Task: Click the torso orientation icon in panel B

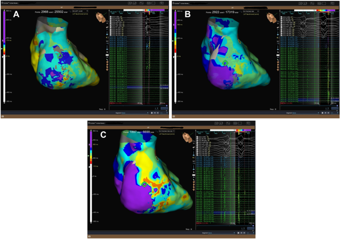Action: (x=271, y=17)
